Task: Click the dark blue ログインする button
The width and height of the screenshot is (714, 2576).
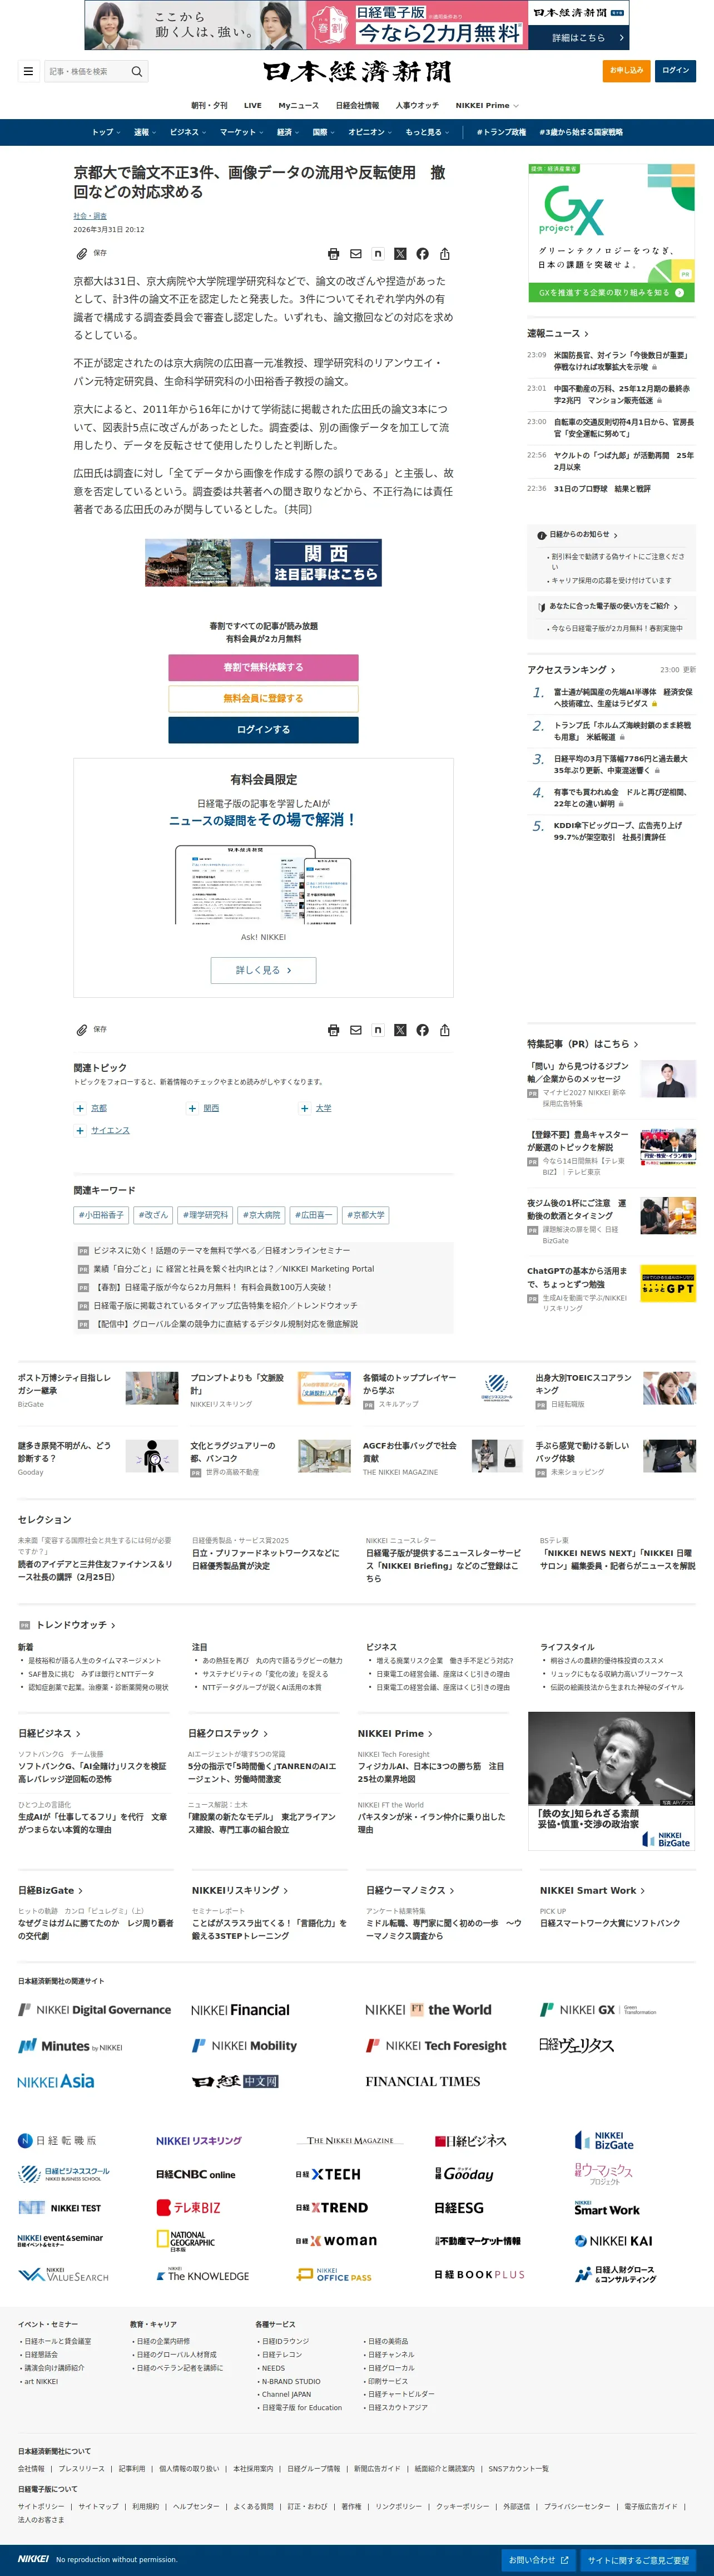Action: (x=264, y=730)
